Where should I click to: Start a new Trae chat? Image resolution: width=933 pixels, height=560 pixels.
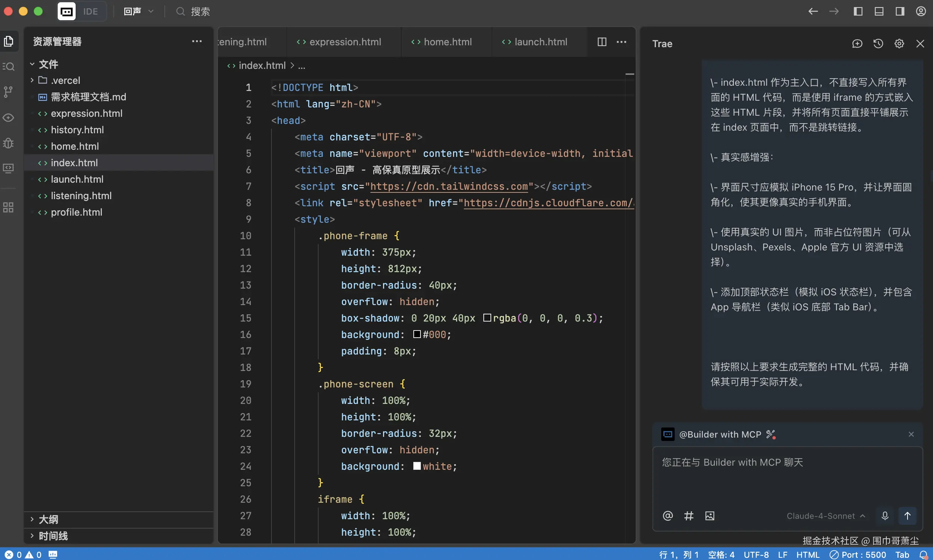[857, 44]
